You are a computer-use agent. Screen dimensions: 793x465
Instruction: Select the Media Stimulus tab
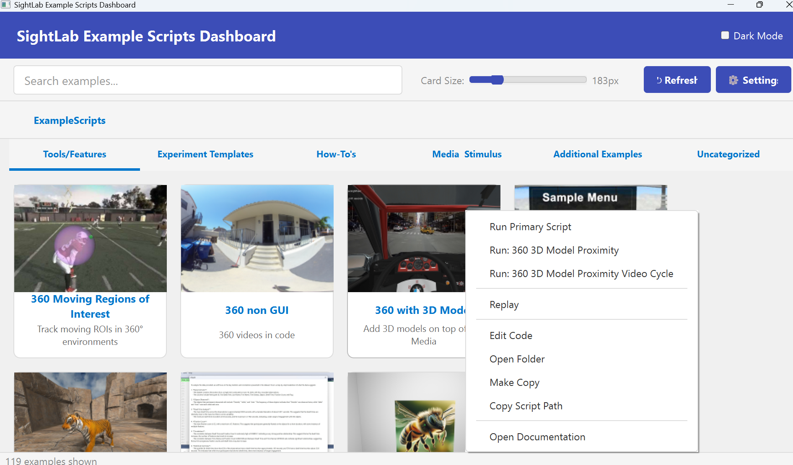point(466,154)
